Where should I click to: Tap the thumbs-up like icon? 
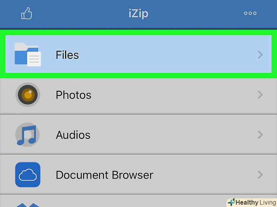click(x=26, y=14)
